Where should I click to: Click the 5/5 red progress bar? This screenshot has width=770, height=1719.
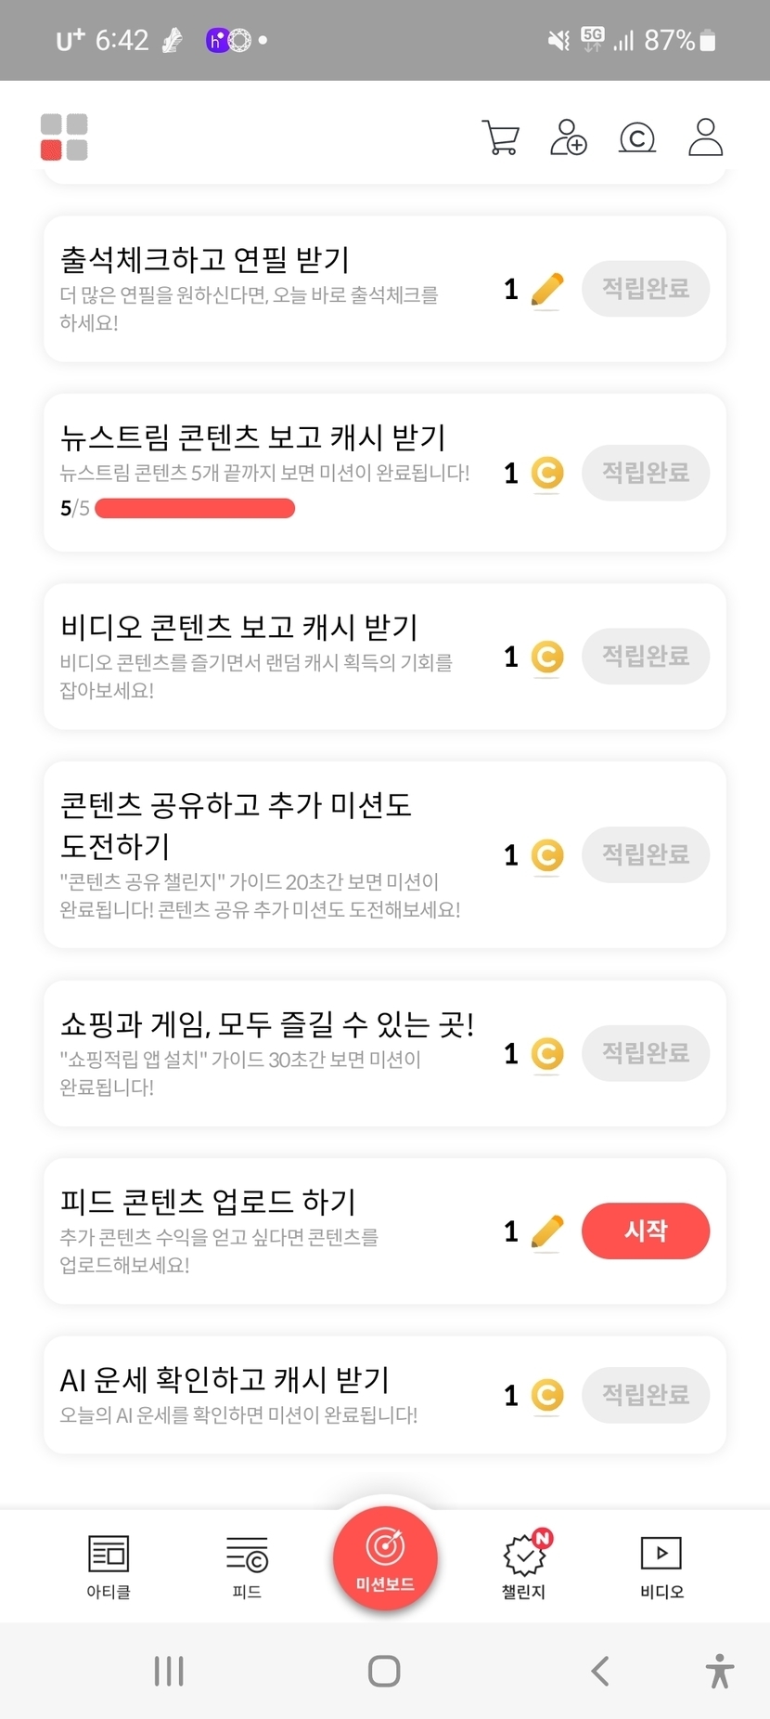(195, 508)
